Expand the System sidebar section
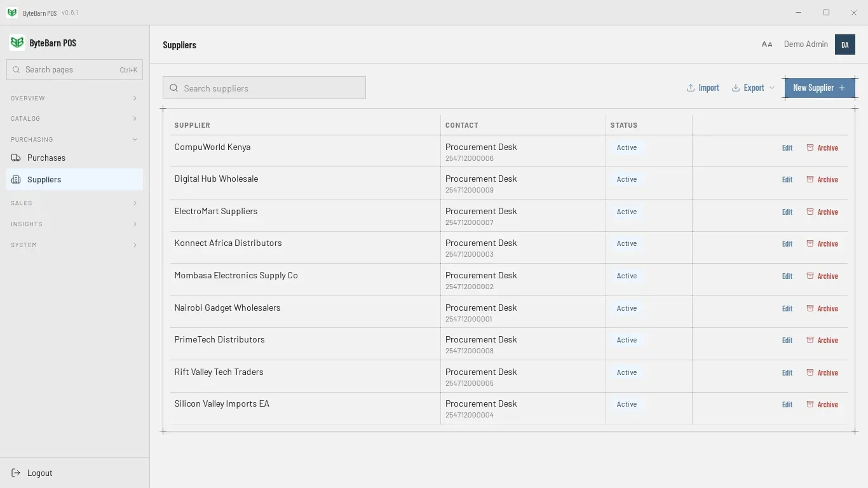The width and height of the screenshot is (868, 488). point(74,245)
